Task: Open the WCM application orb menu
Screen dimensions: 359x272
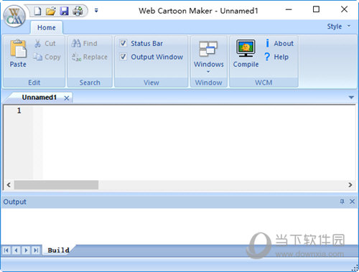Action: pyautogui.click(x=14, y=17)
